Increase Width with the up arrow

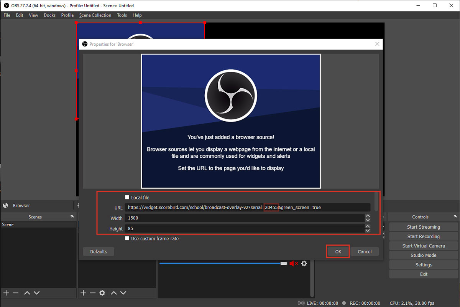click(x=368, y=216)
